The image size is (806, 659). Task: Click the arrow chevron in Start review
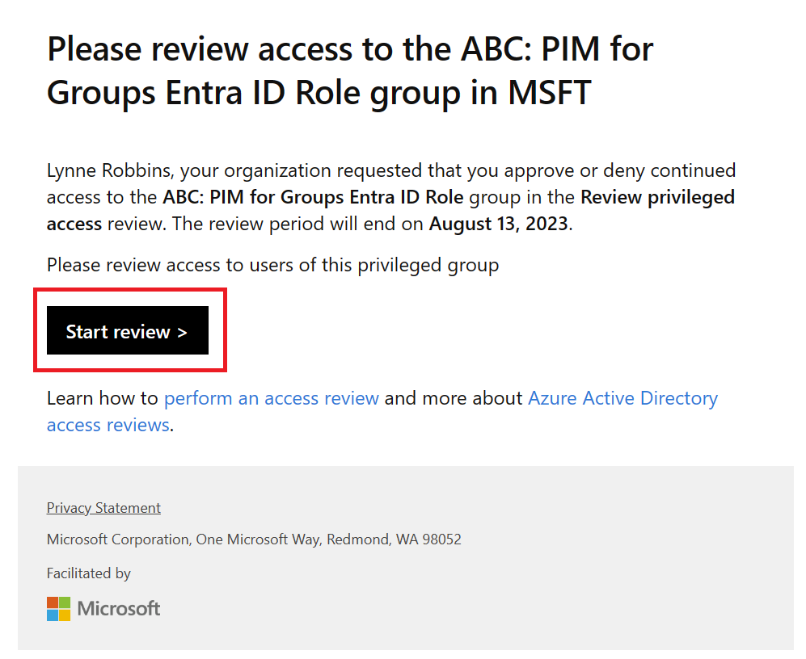click(x=182, y=332)
